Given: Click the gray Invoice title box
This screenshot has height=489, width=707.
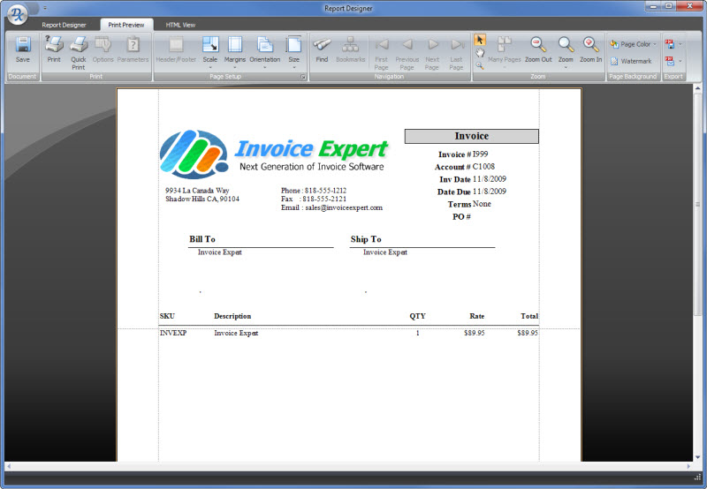Looking at the screenshot, I should click(472, 136).
